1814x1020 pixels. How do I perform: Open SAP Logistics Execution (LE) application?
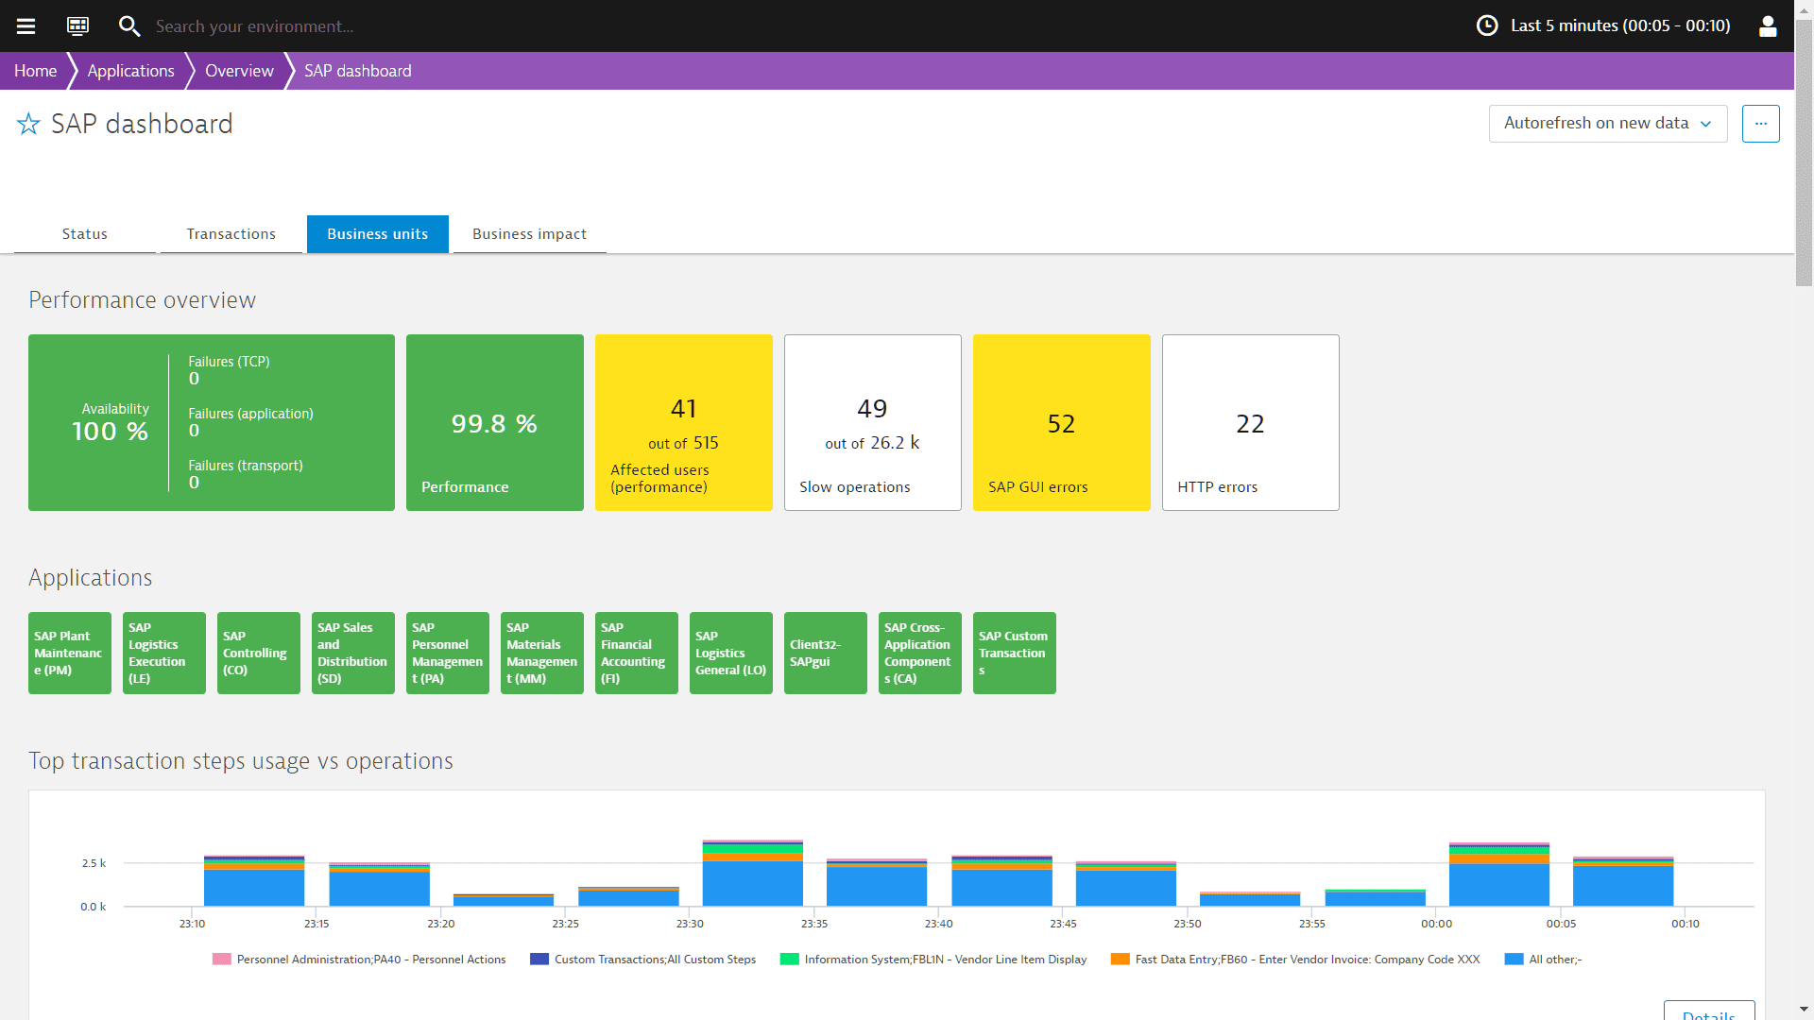(x=164, y=653)
